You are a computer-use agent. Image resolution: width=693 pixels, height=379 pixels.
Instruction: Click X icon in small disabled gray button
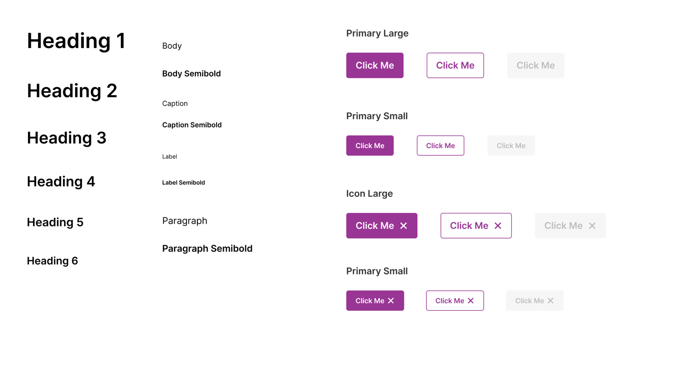click(x=551, y=301)
